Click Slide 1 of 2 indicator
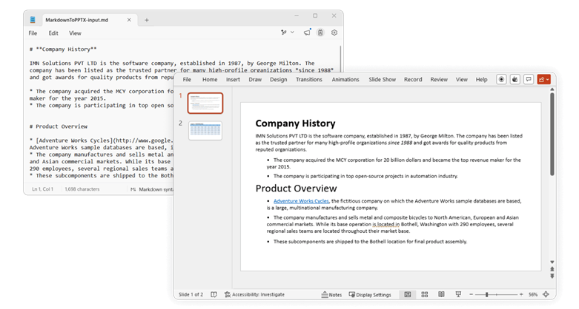 (191, 295)
